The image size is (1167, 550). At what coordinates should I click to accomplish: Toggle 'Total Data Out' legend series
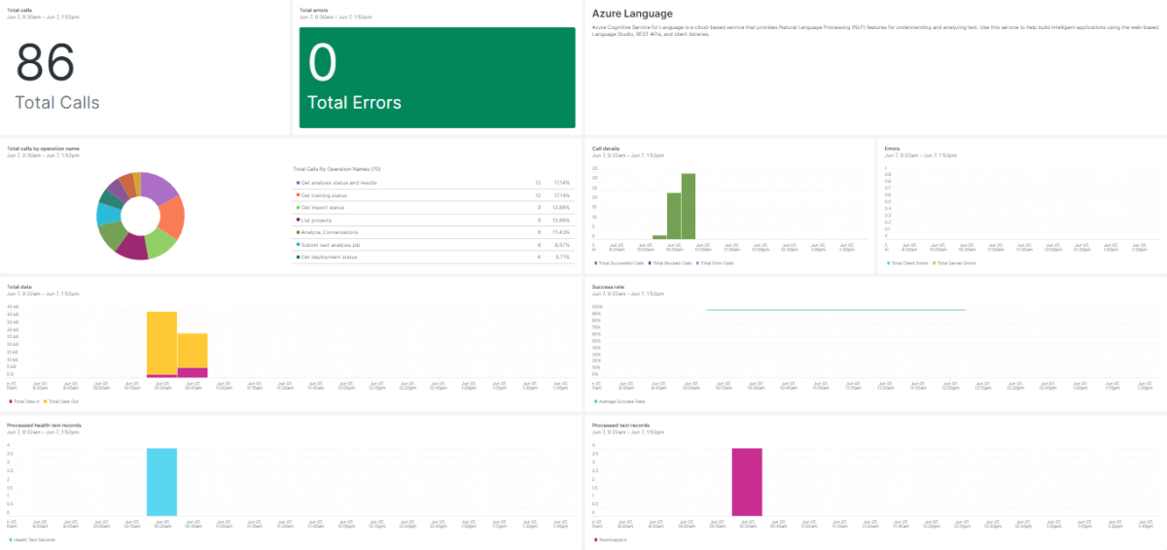tap(61, 401)
